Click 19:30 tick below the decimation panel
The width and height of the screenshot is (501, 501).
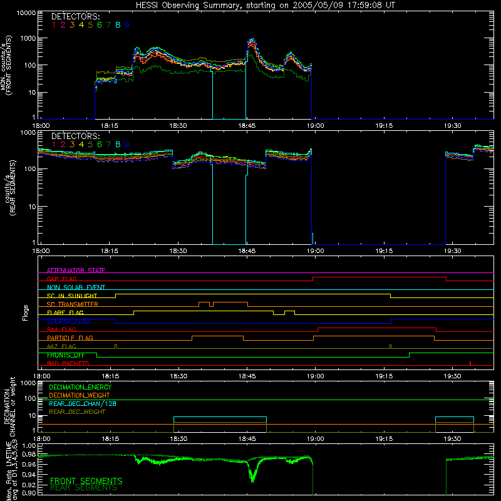[x=453, y=439]
